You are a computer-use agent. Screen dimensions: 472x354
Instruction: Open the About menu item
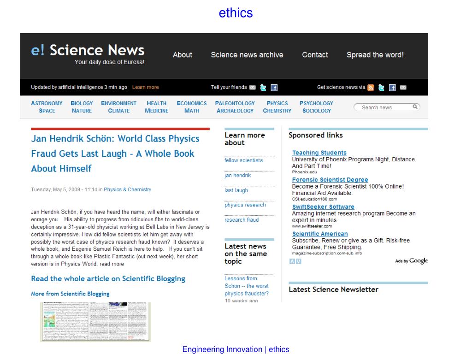click(183, 55)
